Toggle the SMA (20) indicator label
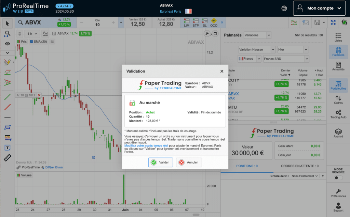The image size is (350, 217). (38, 42)
